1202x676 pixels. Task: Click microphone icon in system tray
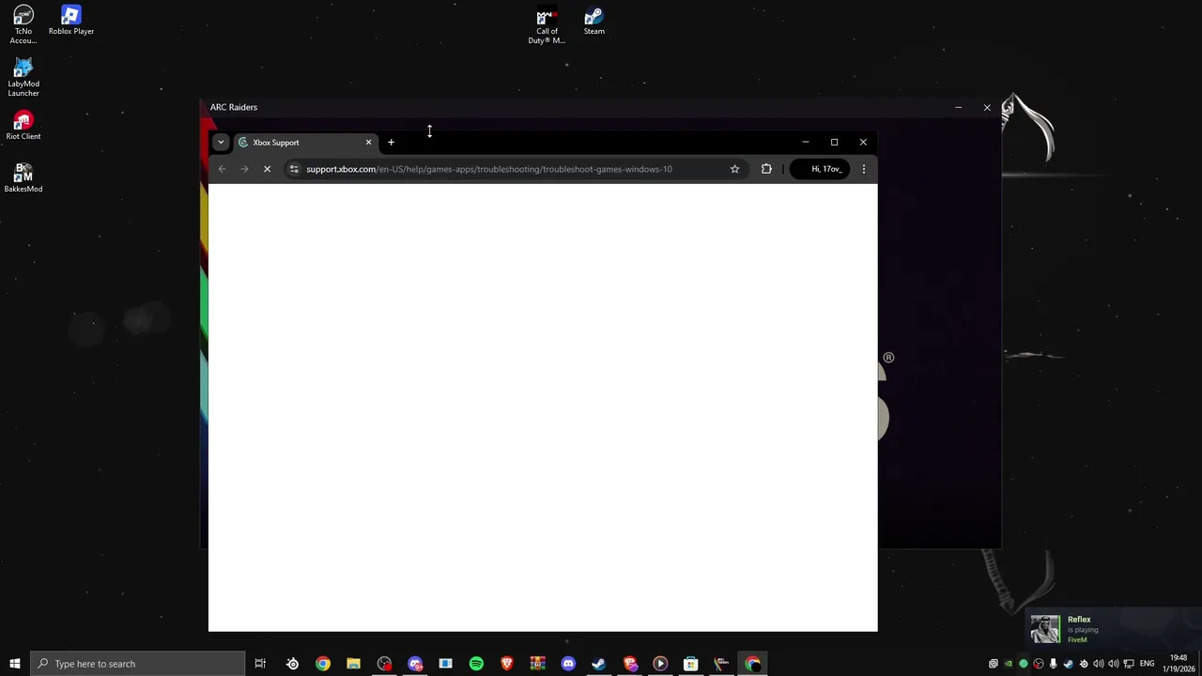(x=1053, y=664)
